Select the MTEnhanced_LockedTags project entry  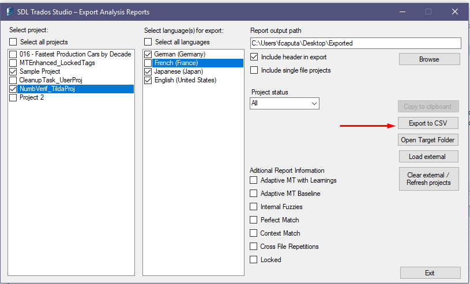(57, 63)
